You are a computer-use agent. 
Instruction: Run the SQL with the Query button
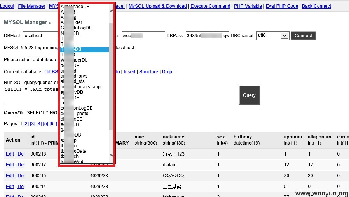249,95
